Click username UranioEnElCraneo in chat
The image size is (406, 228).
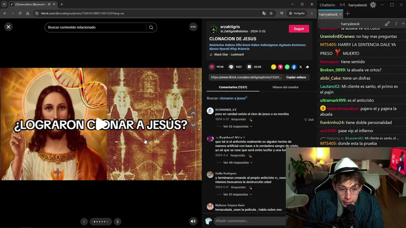pos(337,36)
